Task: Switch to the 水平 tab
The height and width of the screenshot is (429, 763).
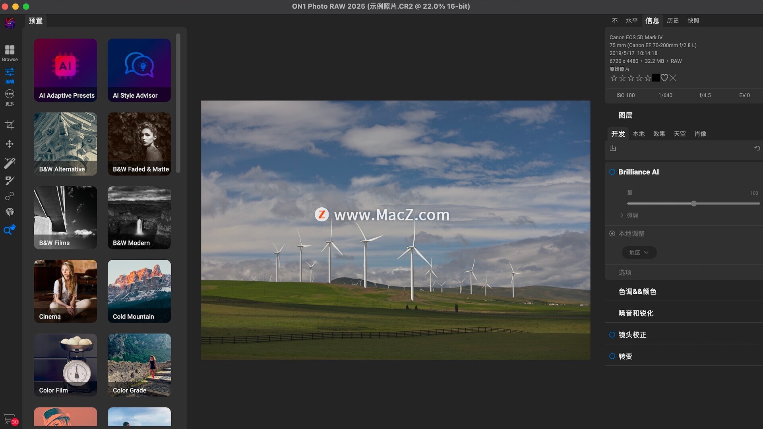Action: click(632, 21)
